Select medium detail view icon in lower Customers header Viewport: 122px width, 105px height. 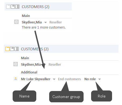[12, 49]
